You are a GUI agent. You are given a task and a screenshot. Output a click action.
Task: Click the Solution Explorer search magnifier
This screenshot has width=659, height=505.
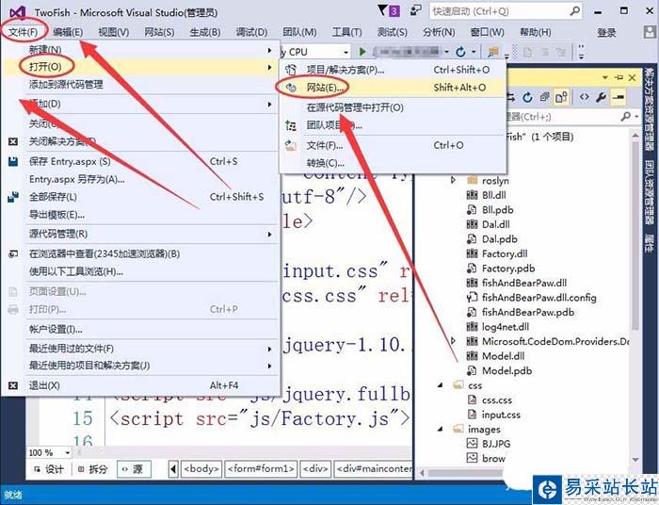[x=626, y=116]
